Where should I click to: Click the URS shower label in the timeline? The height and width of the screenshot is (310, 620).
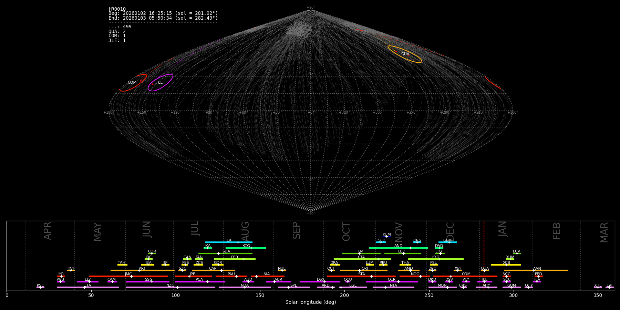point(463,286)
